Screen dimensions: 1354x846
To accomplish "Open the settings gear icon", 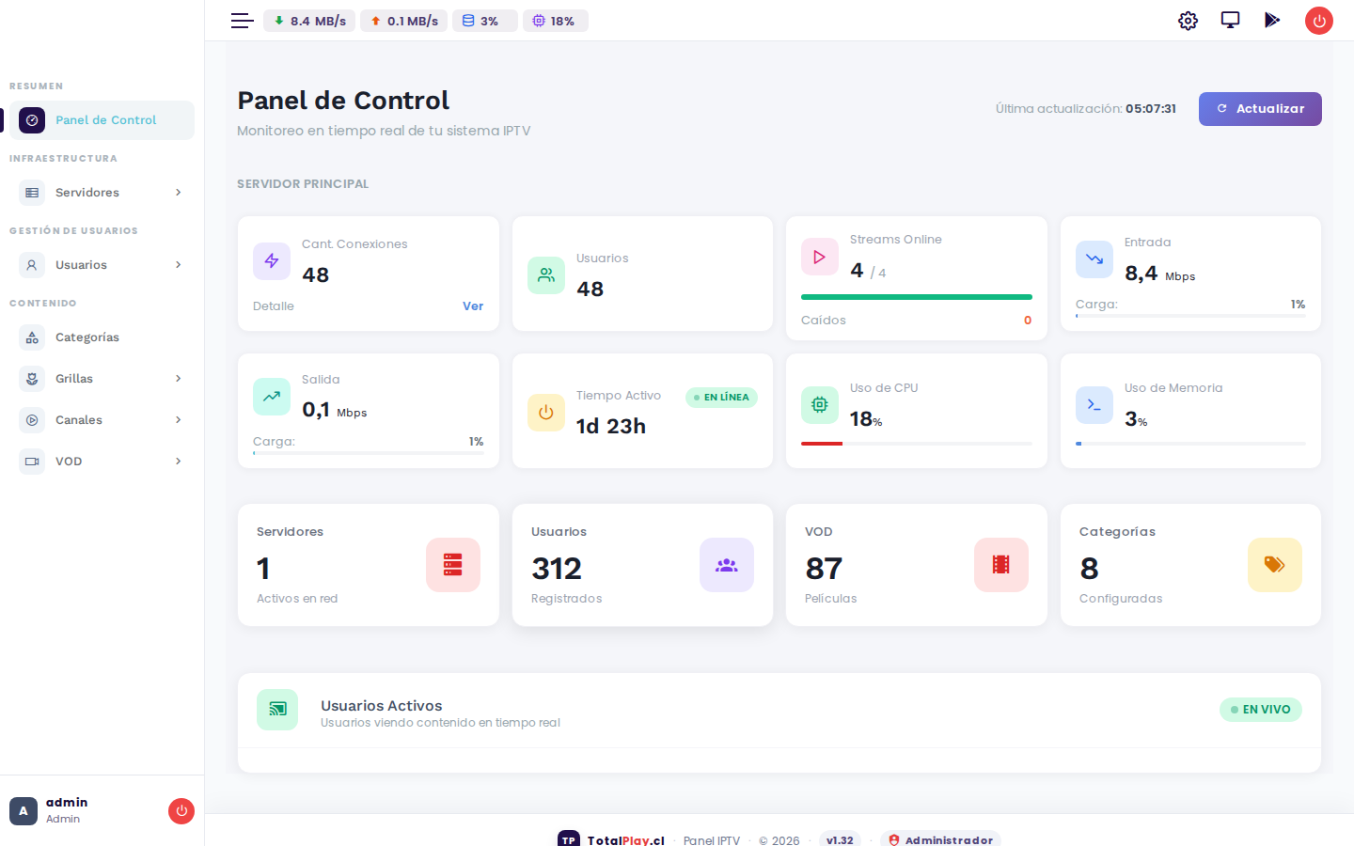I will click(1189, 21).
